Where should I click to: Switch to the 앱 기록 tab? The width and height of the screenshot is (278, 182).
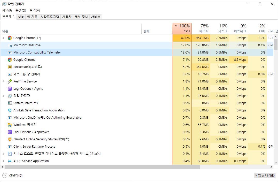click(x=32, y=17)
